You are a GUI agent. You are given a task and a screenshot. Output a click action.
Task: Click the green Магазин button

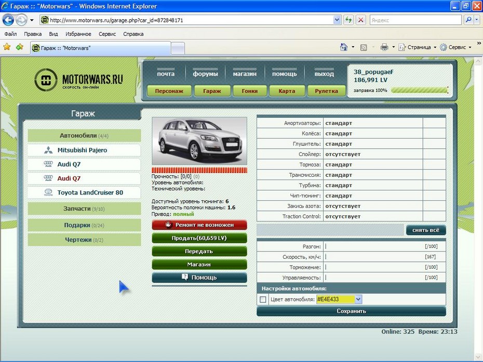click(199, 264)
